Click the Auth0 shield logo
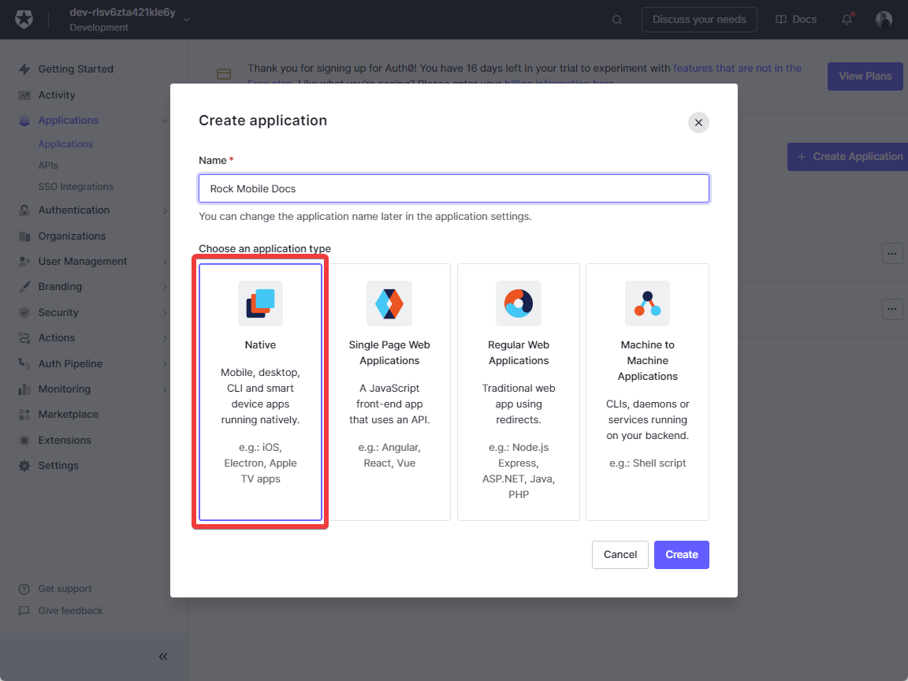 tap(24, 19)
